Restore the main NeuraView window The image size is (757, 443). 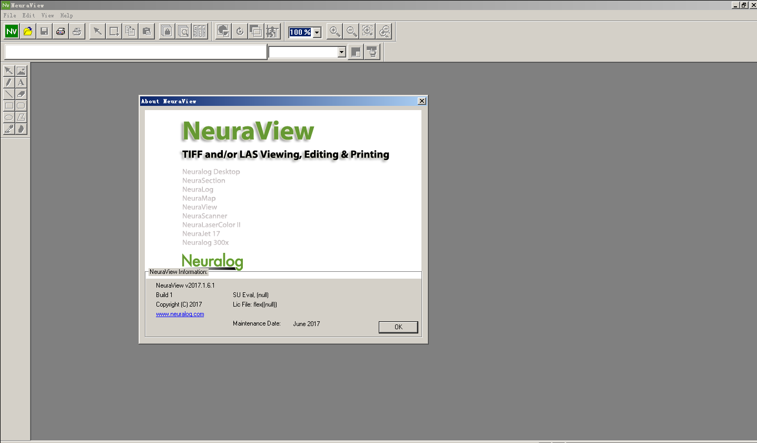[744, 5]
